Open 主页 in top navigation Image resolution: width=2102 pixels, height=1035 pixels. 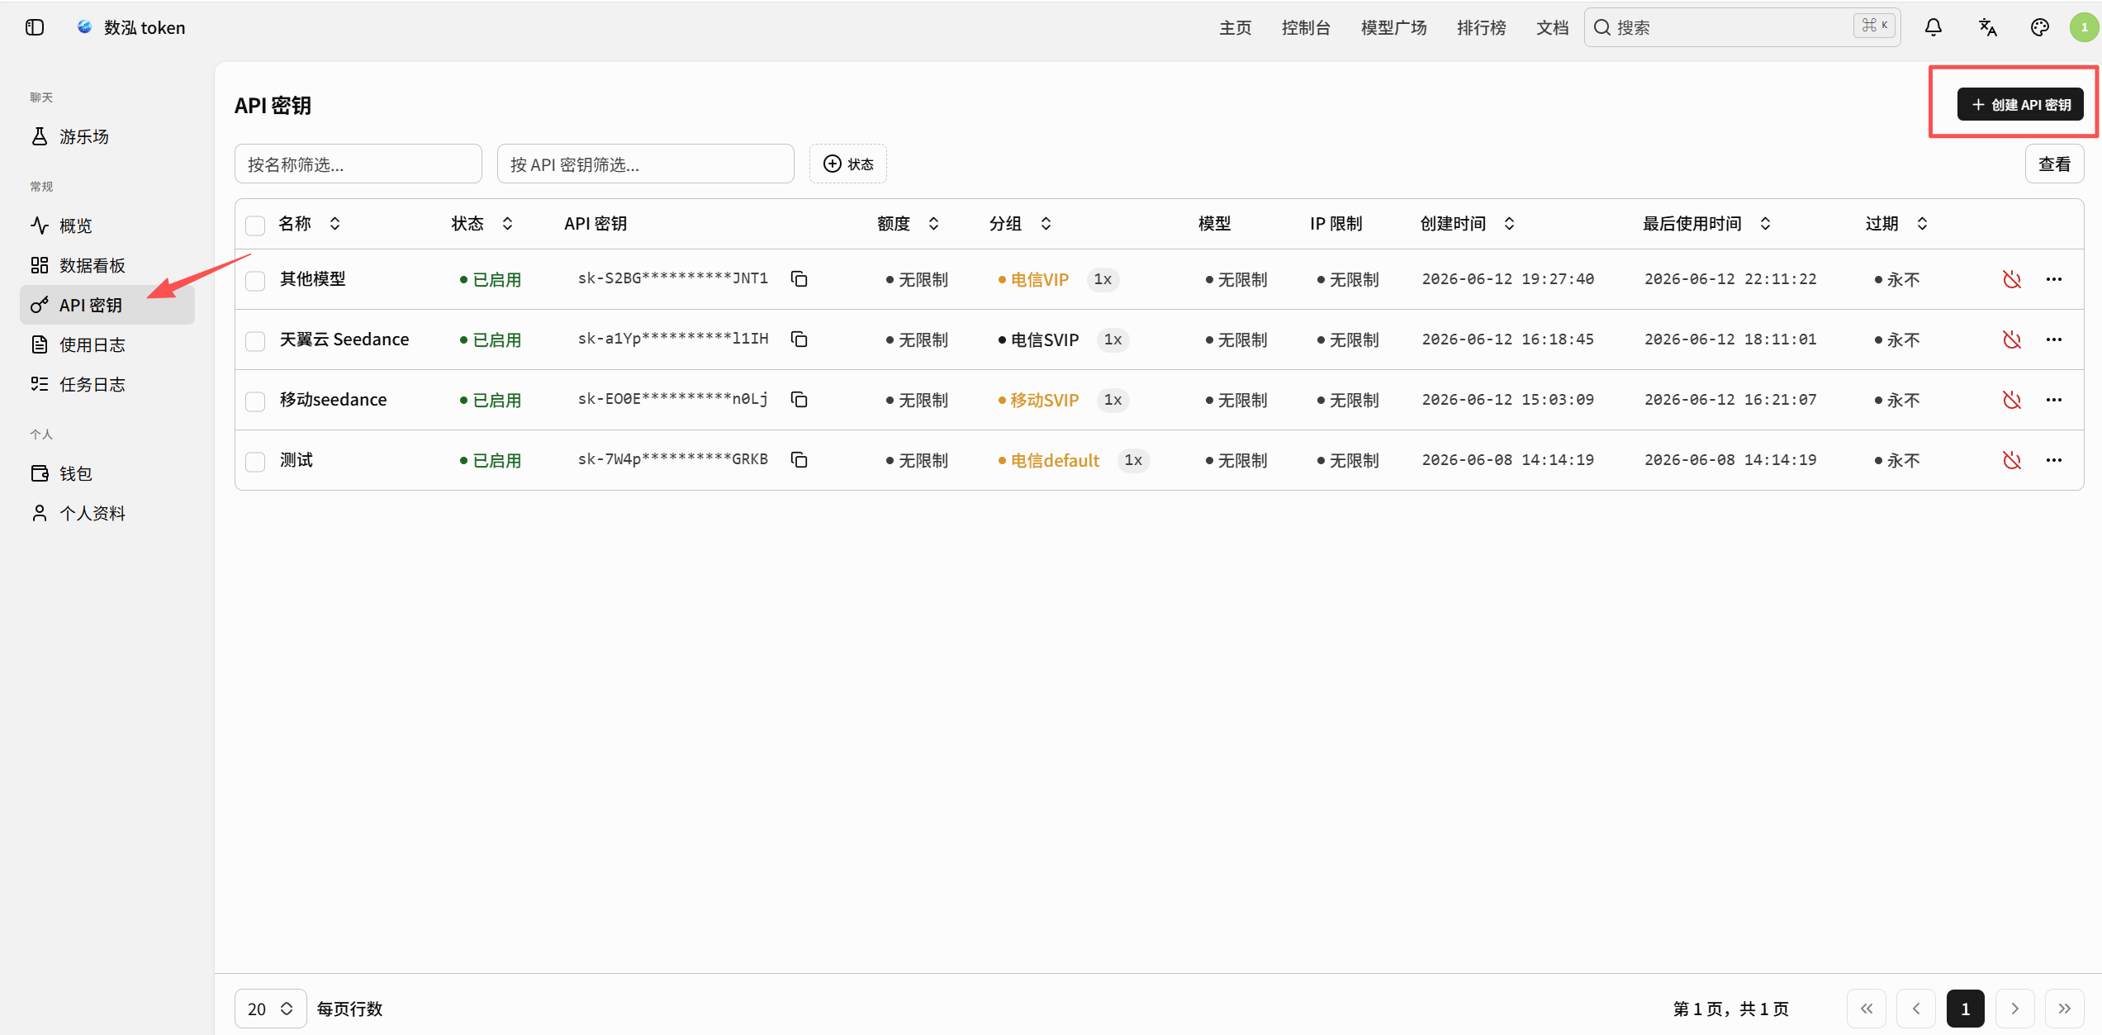coord(1236,27)
